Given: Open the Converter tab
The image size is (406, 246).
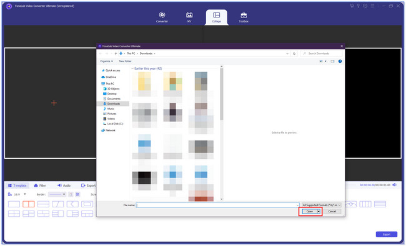Looking at the screenshot, I should [x=162, y=17].
